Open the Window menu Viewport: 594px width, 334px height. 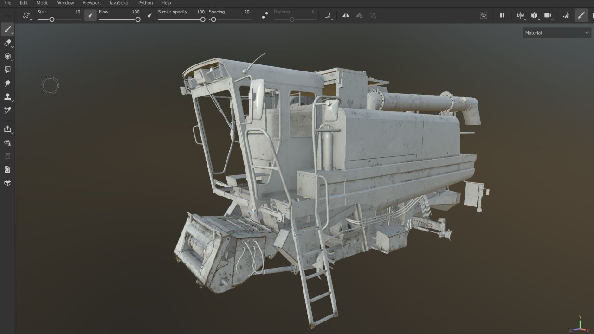pos(65,3)
